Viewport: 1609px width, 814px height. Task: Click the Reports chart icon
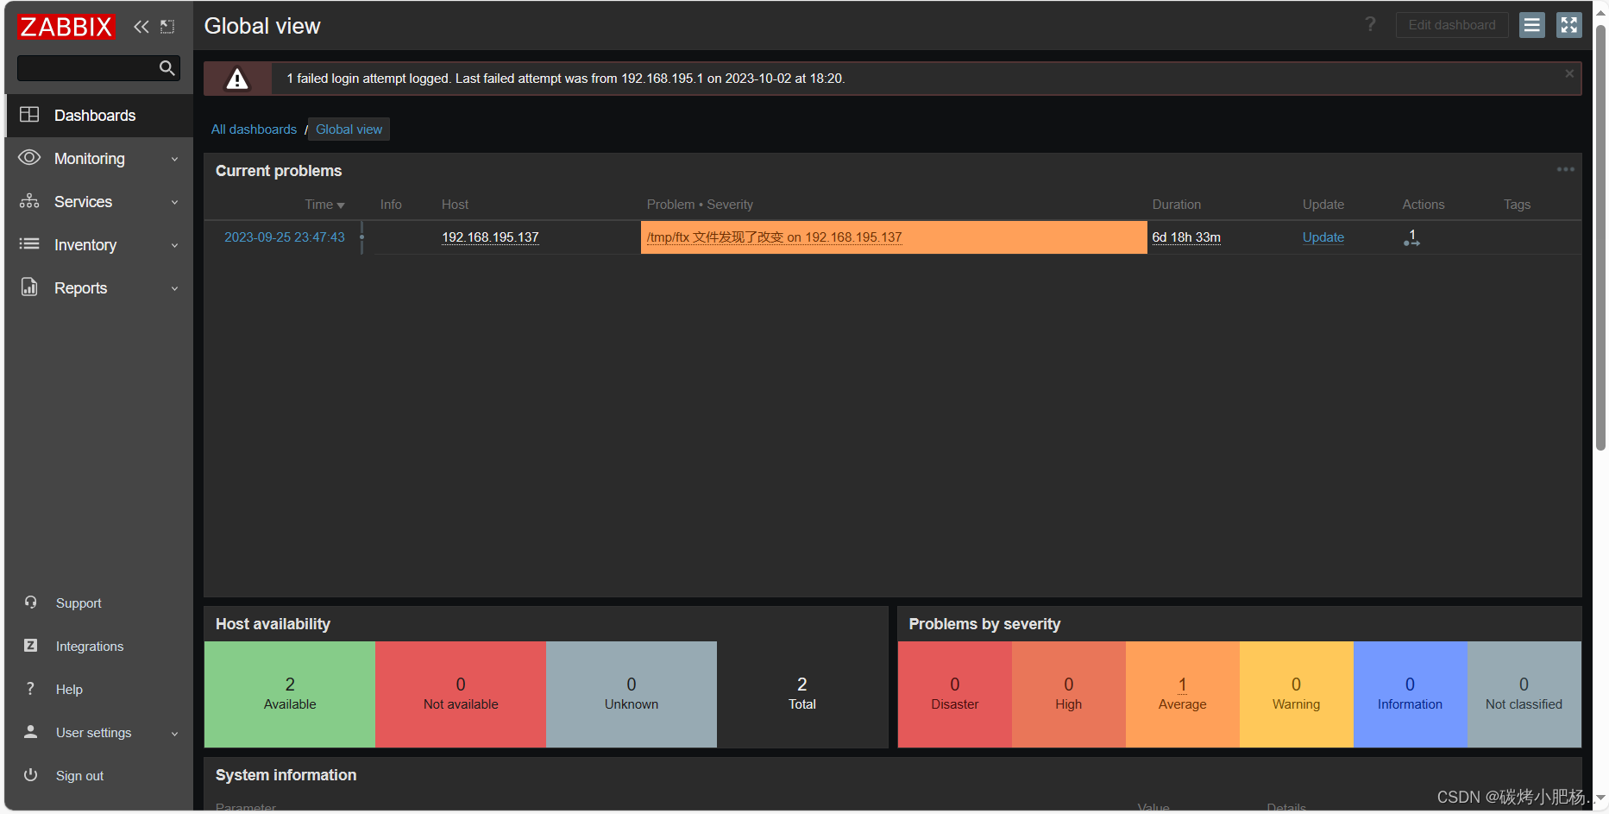tap(29, 287)
